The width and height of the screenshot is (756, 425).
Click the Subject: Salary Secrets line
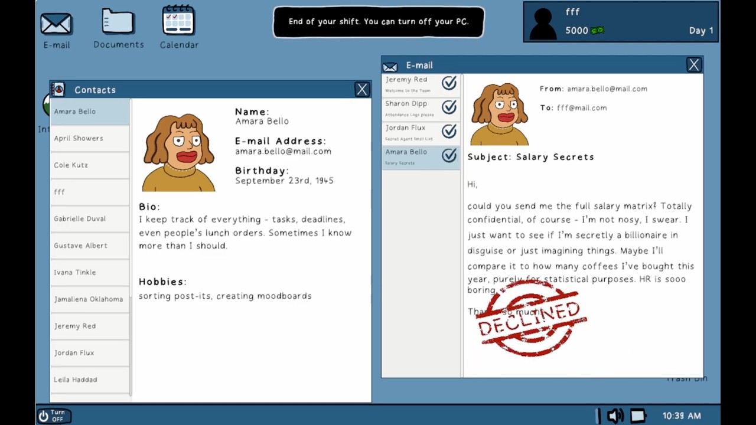point(531,157)
